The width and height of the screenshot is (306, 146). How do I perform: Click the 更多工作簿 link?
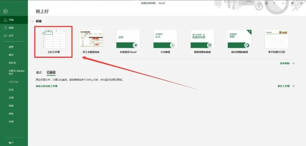coord(286,86)
